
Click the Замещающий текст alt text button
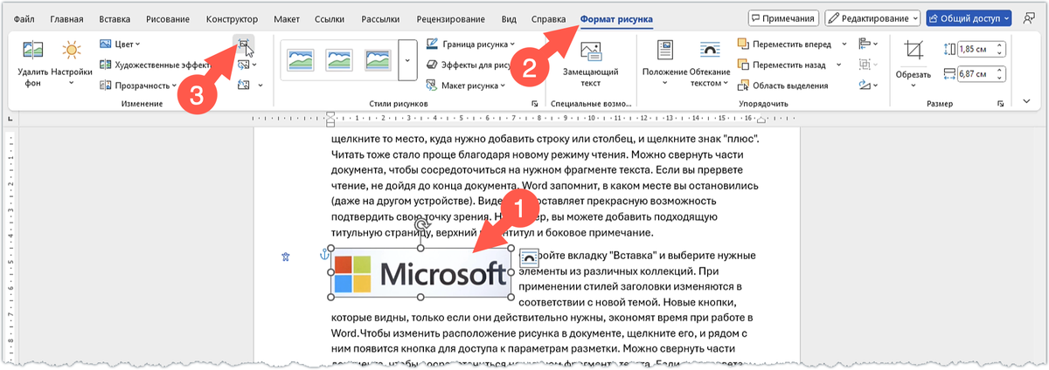pyautogui.click(x=591, y=64)
